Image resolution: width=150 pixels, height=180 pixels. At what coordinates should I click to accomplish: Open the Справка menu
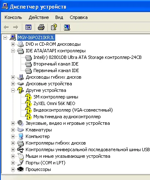point(79,17)
